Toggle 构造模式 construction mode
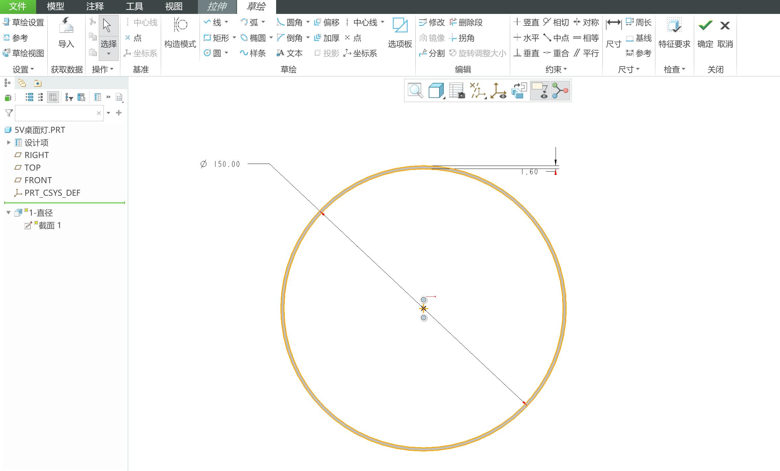The height and width of the screenshot is (471, 780). (x=180, y=32)
